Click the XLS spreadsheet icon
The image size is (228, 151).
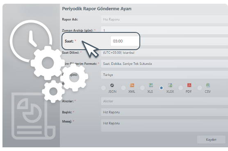[x=151, y=85]
